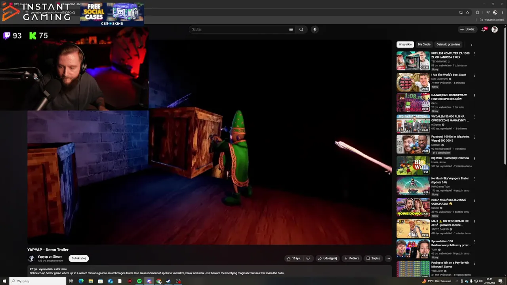
Task: Select the Wszystkie filter chip
Action: pos(405,44)
